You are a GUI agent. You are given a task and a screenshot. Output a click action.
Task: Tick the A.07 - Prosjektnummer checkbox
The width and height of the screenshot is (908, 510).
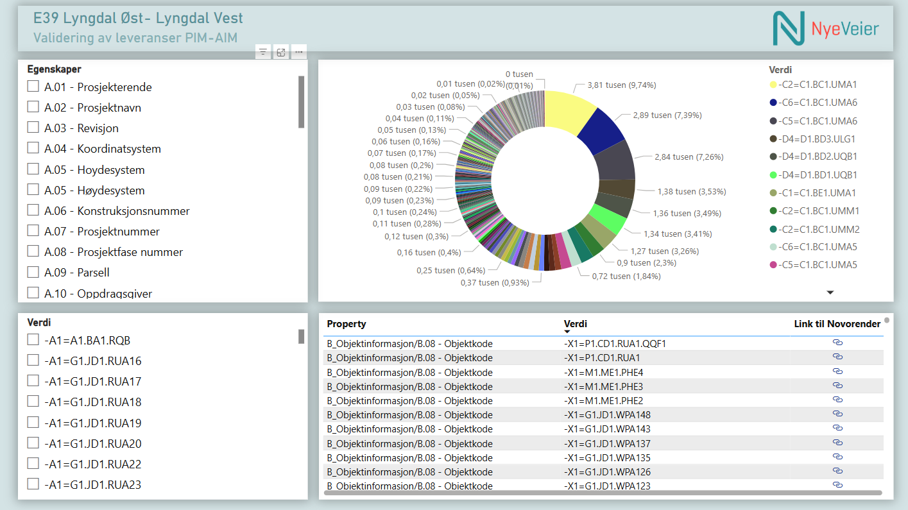[33, 231]
